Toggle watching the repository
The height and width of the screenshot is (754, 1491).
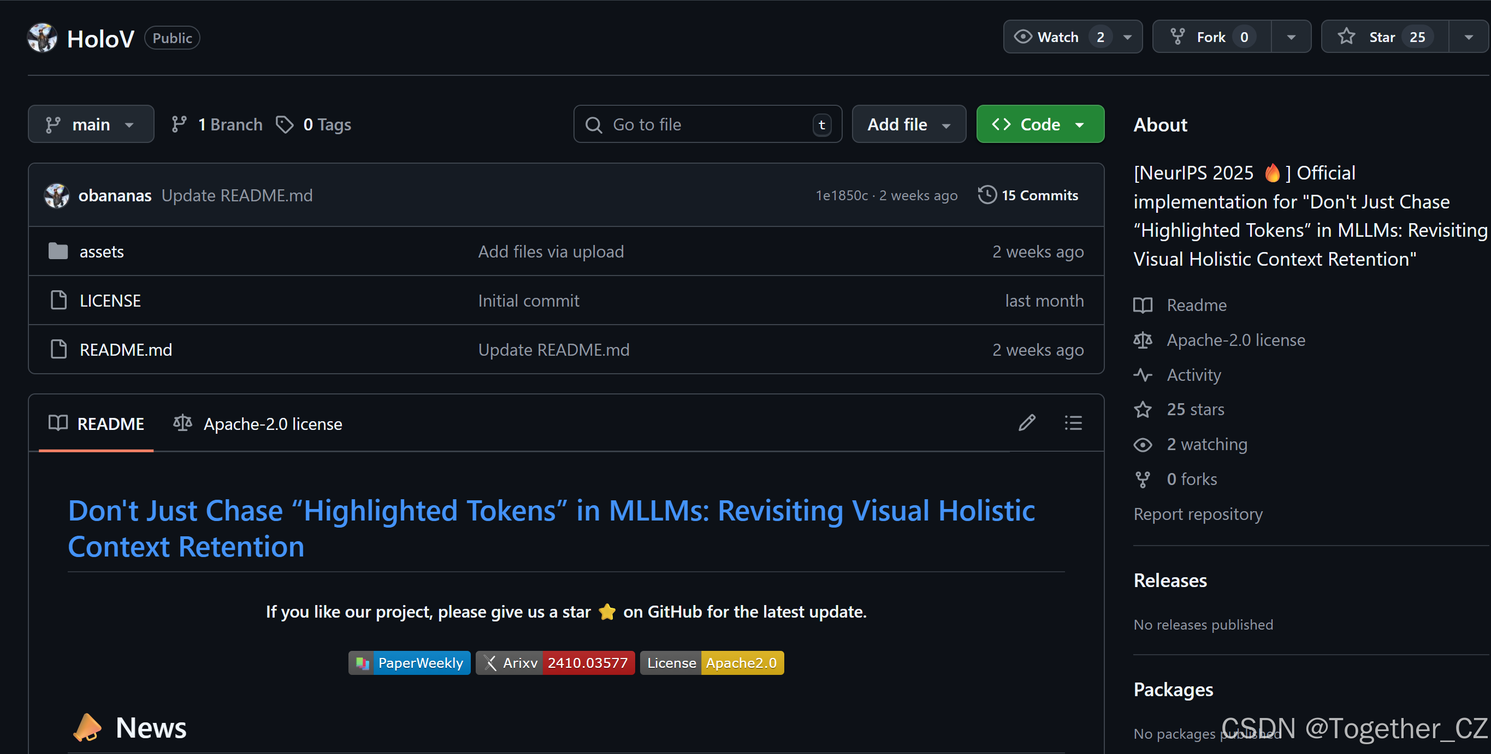point(1059,37)
